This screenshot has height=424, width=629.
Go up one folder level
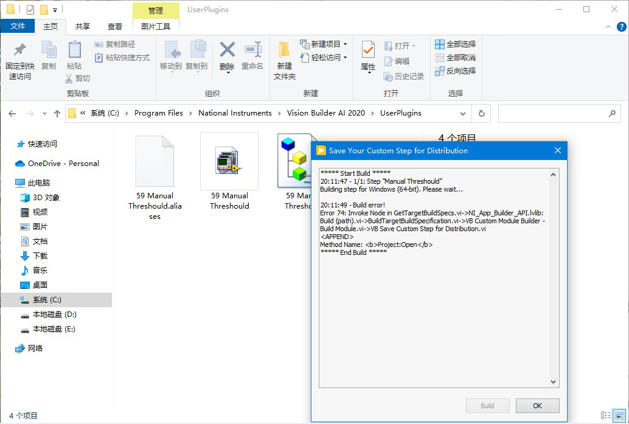point(57,114)
